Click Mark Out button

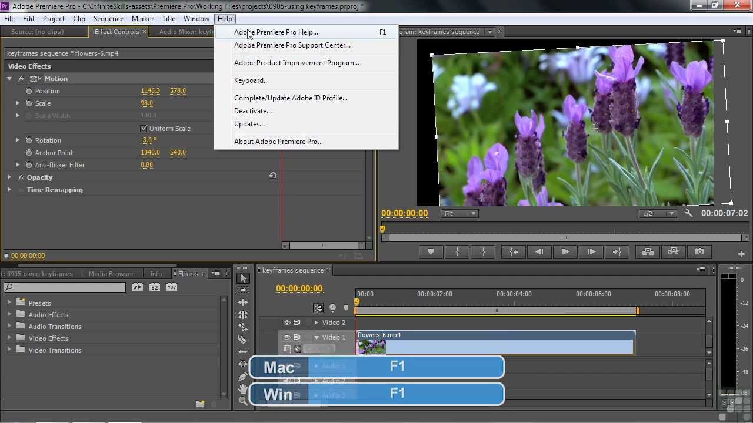(x=484, y=251)
